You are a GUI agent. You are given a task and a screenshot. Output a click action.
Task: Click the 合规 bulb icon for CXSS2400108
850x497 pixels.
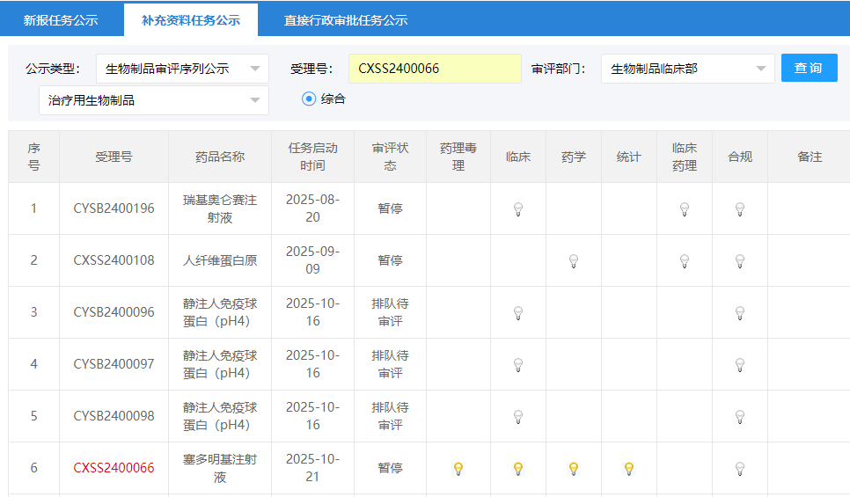[740, 261]
